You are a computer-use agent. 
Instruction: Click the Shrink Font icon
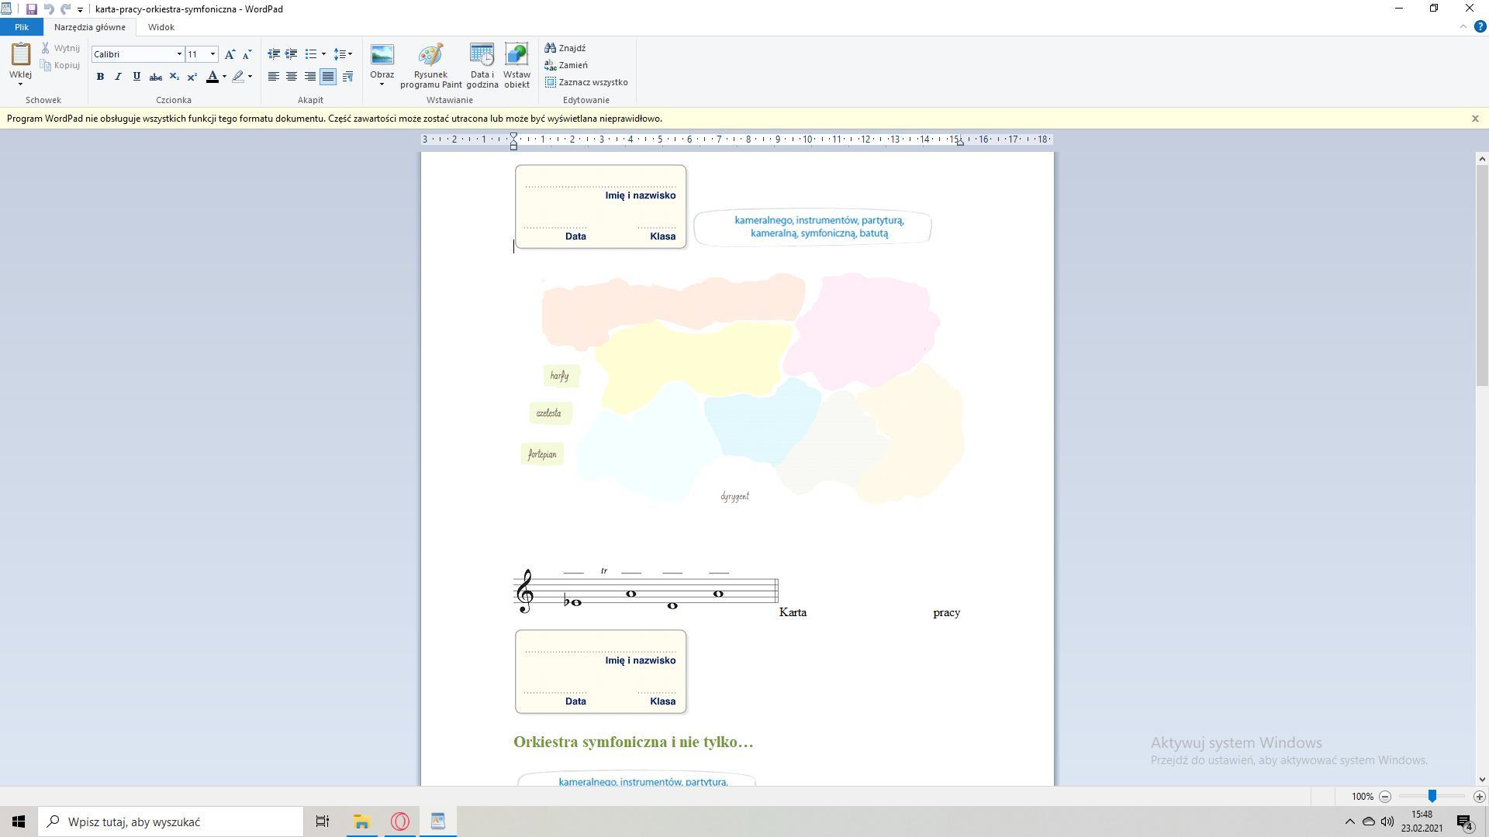tap(247, 54)
